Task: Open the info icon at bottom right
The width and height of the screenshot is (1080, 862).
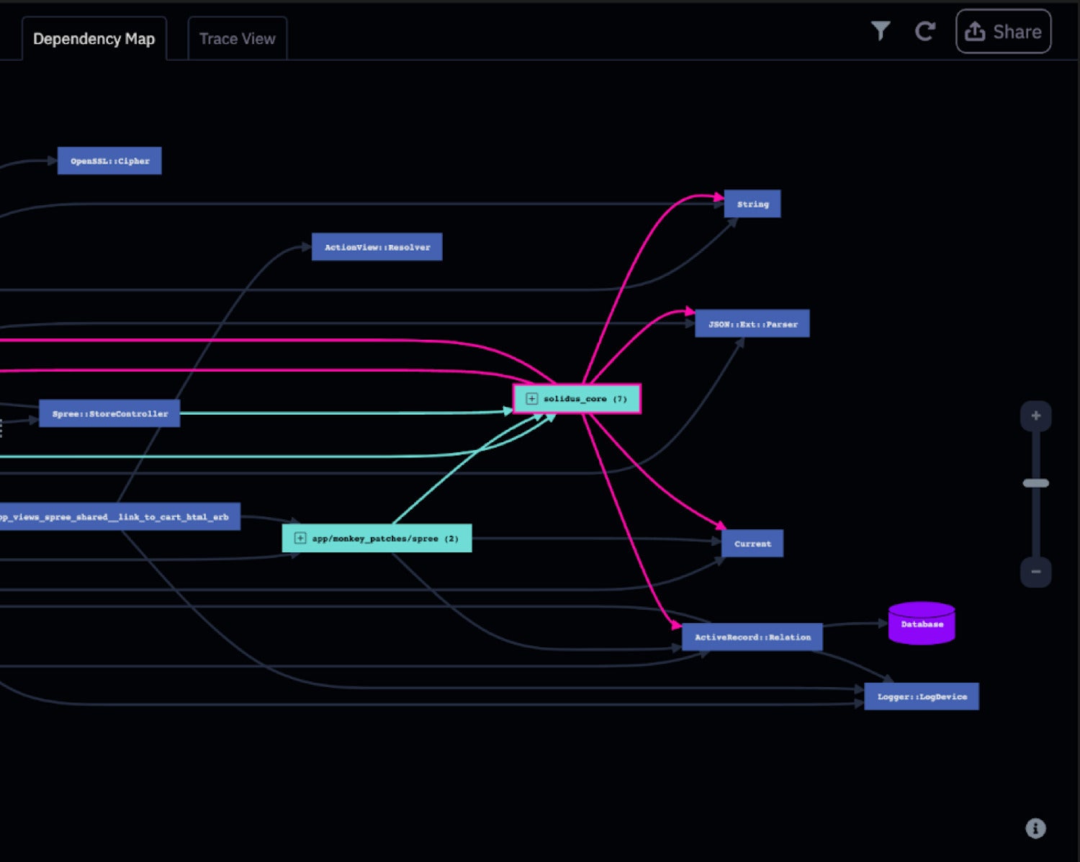Action: pyautogui.click(x=1035, y=828)
